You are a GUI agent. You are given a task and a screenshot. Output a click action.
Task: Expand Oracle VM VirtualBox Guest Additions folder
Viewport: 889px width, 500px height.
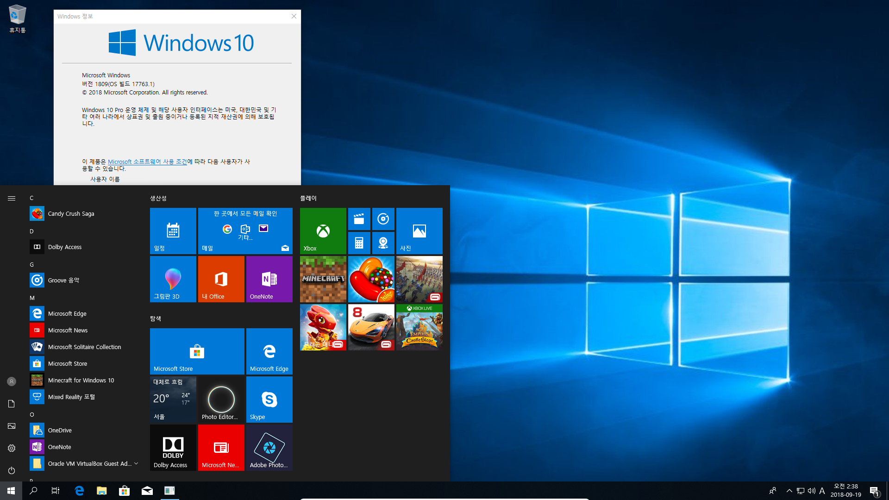click(83, 463)
